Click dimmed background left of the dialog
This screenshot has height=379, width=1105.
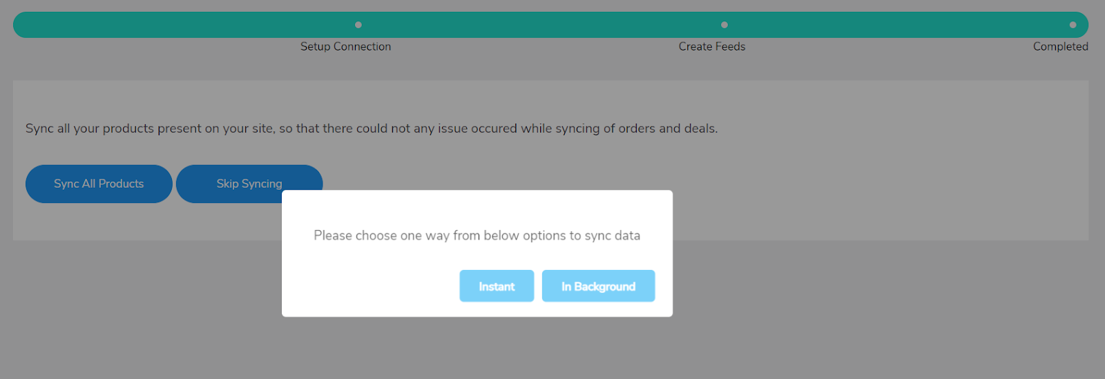(138, 290)
